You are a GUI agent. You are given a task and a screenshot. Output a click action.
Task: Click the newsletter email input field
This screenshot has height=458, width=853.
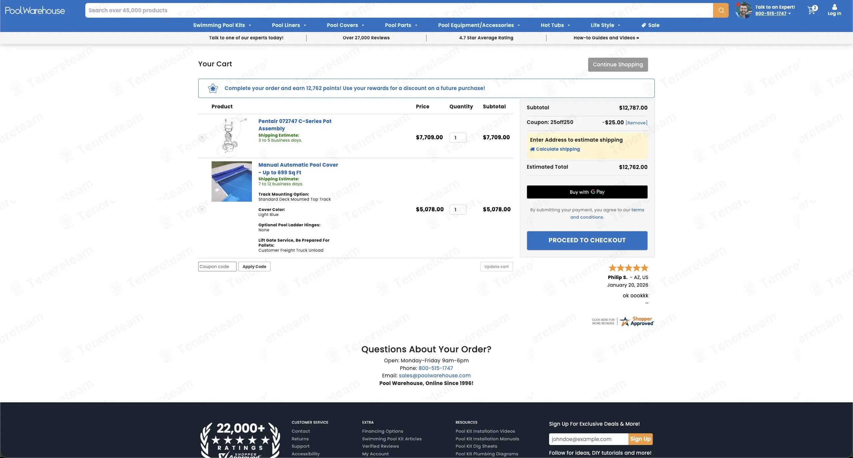588,439
